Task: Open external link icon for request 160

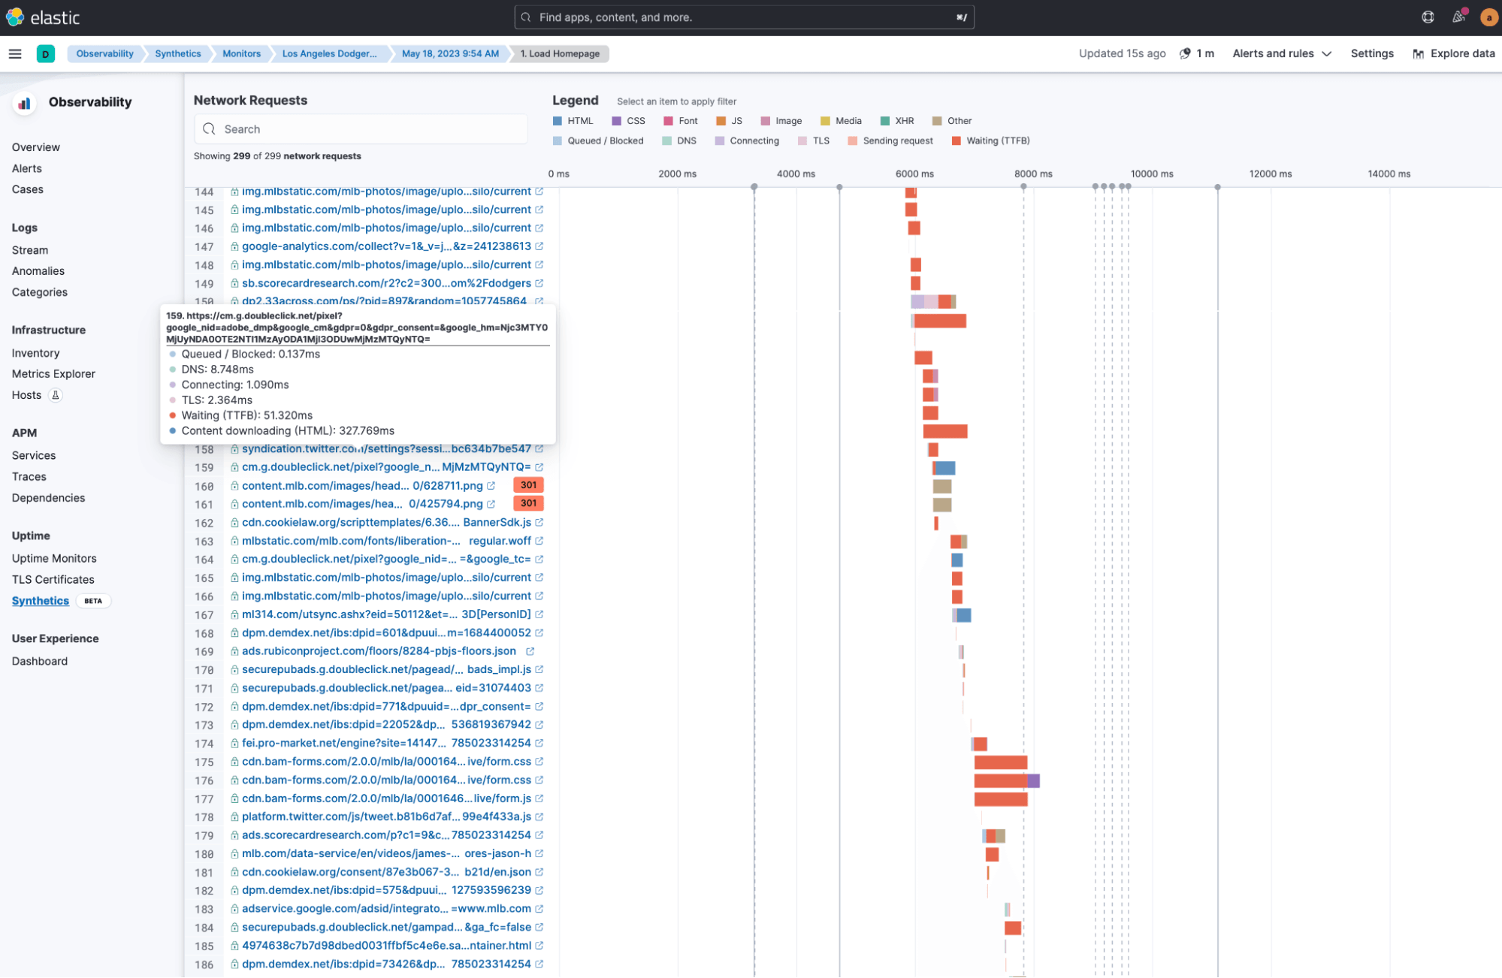Action: click(x=491, y=486)
